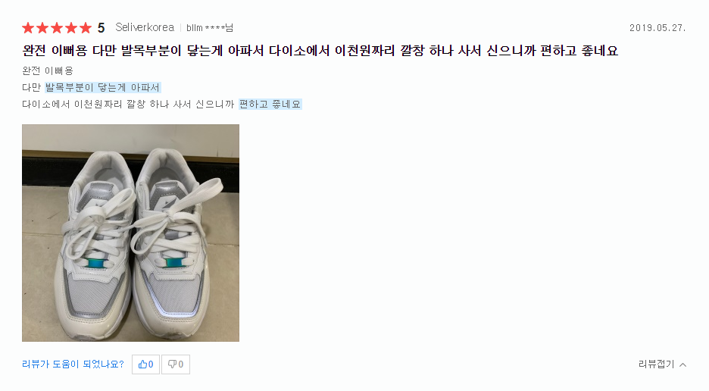Click the rating score number 5
Viewport: 709px width, 391px height.
click(x=102, y=28)
